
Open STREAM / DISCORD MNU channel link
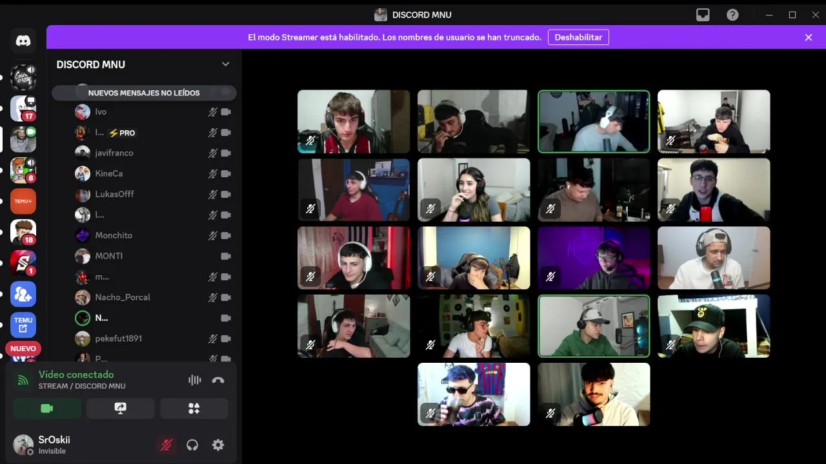[x=82, y=386]
